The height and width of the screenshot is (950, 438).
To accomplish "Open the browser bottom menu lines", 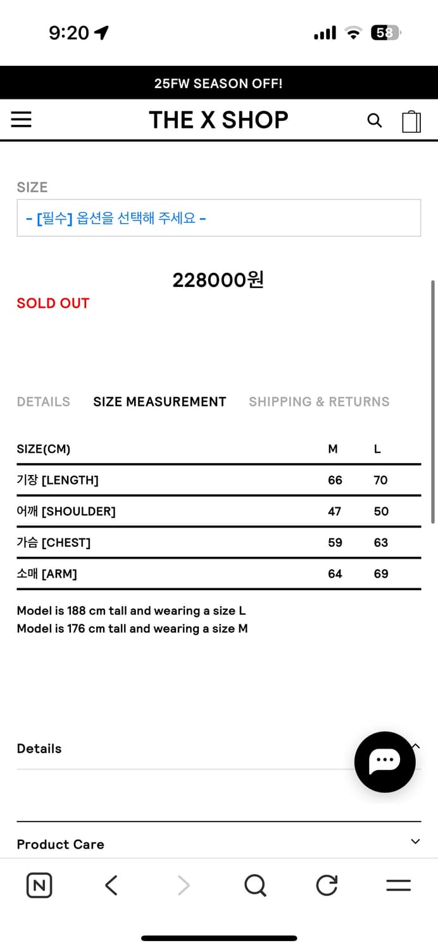I will tap(398, 885).
